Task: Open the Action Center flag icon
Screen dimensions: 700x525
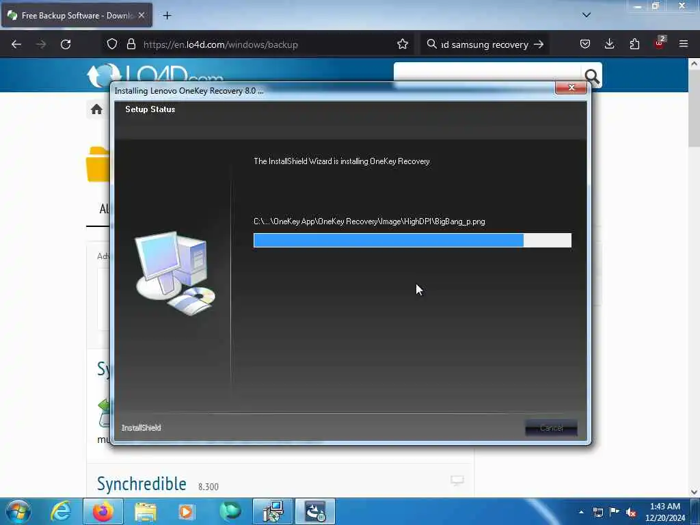Action: pyautogui.click(x=615, y=512)
